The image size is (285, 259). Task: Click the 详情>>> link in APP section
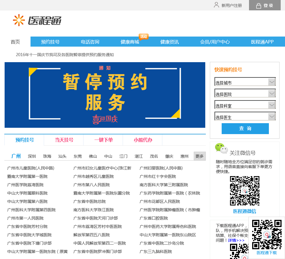pos(236,240)
